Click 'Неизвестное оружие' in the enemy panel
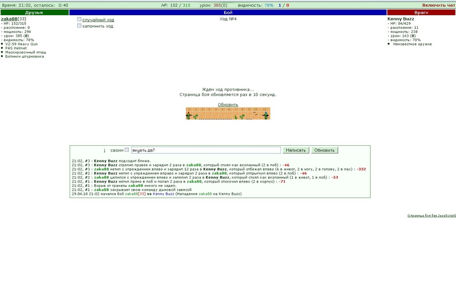The width and height of the screenshot is (456, 285). (412, 44)
